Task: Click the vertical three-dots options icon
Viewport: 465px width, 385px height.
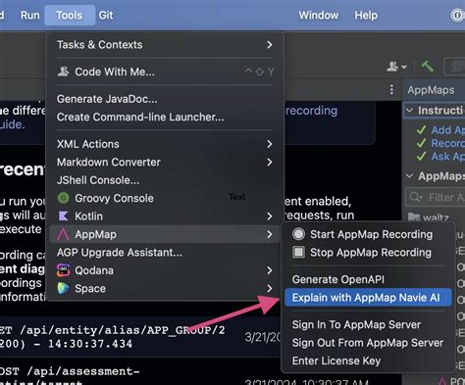Action: click(391, 90)
